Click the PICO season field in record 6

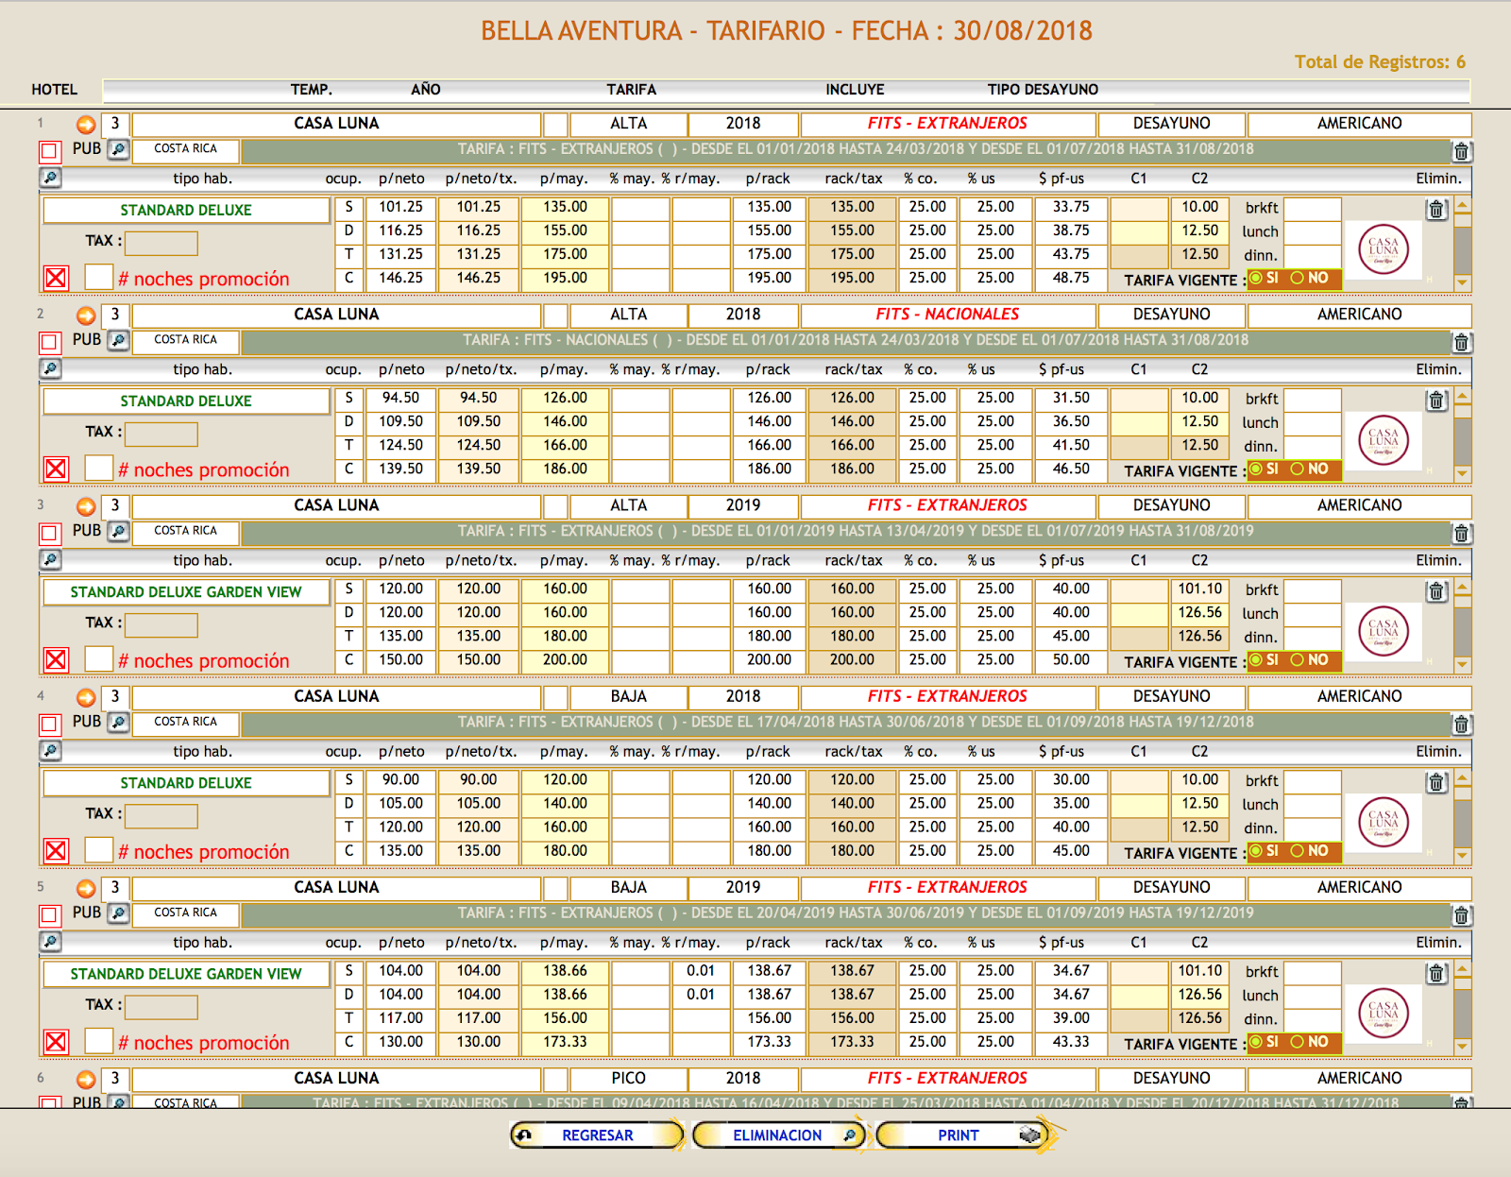click(628, 1079)
